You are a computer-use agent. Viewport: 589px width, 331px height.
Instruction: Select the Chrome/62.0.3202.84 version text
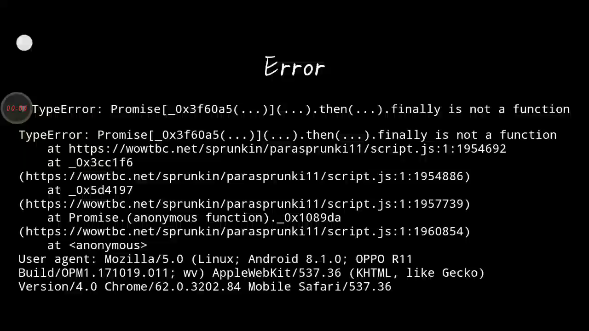173,287
